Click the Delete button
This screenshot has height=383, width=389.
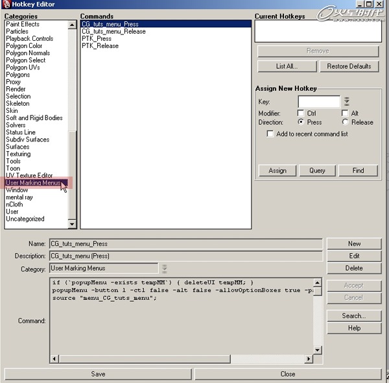(x=354, y=268)
